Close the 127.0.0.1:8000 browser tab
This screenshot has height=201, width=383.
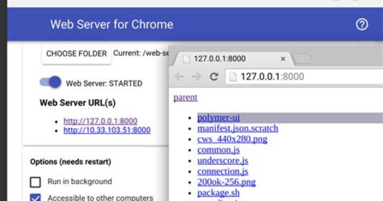[283, 59]
